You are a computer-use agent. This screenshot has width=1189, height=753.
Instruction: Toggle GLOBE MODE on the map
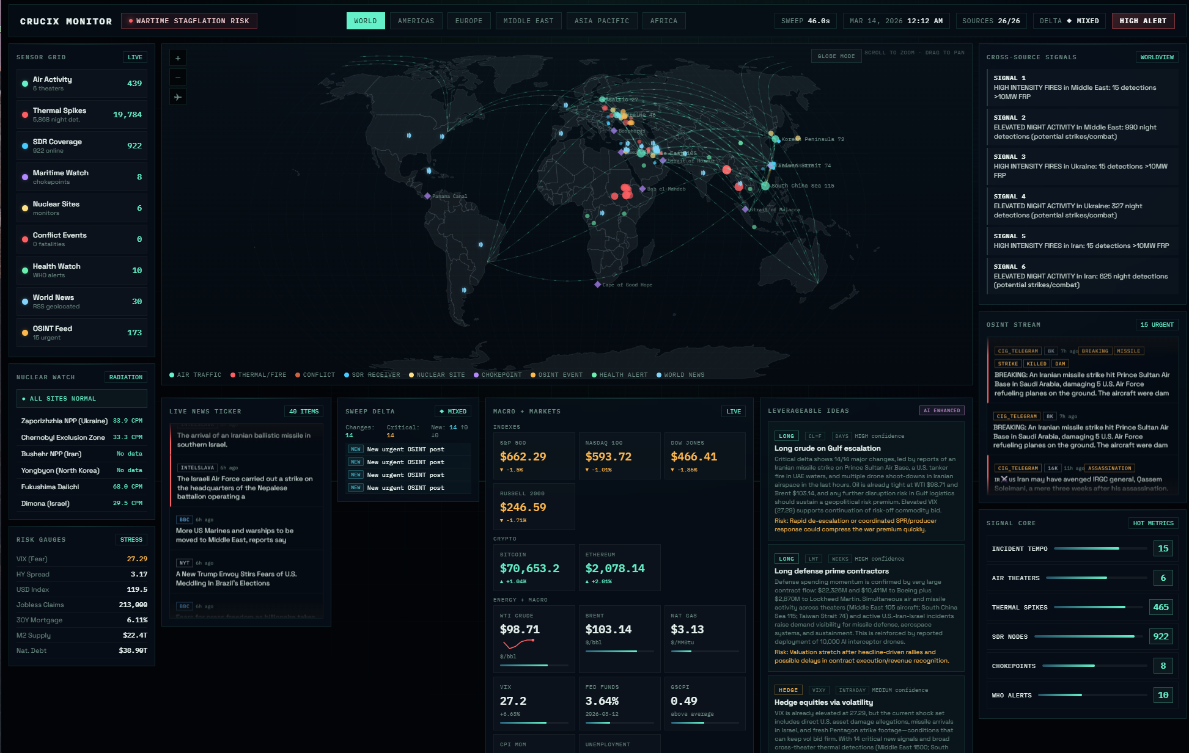(x=836, y=56)
